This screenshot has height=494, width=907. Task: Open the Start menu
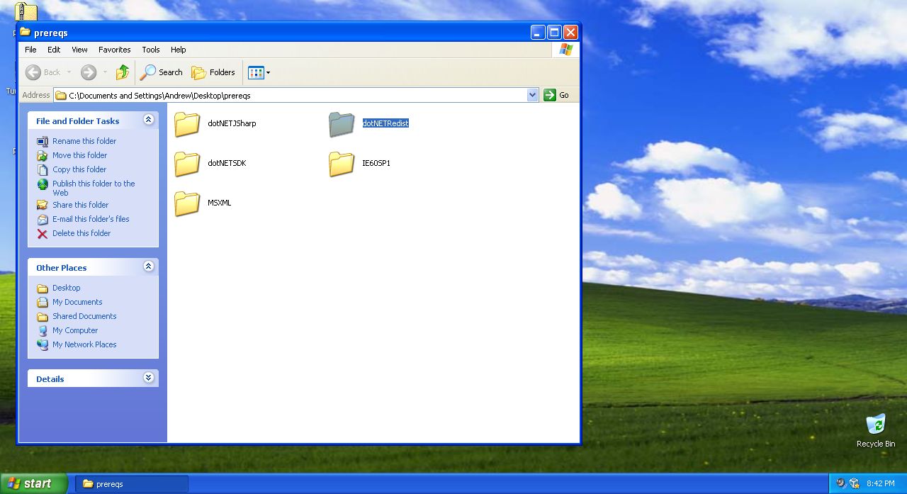[x=33, y=483]
